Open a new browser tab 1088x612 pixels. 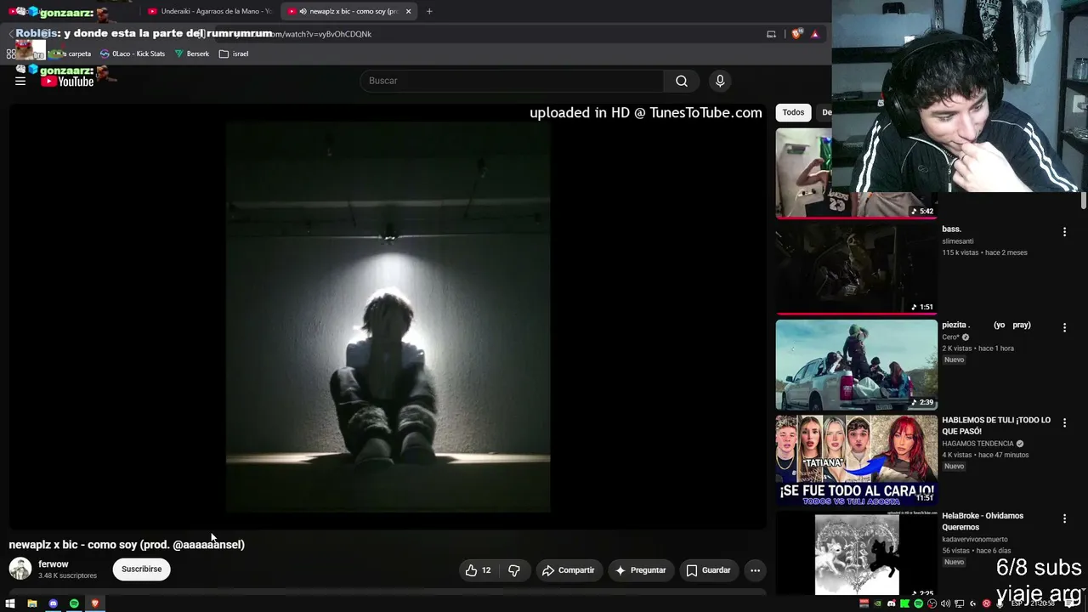pos(429,11)
